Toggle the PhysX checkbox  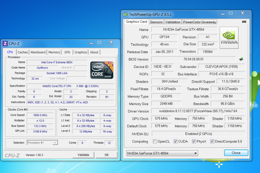click(194, 141)
